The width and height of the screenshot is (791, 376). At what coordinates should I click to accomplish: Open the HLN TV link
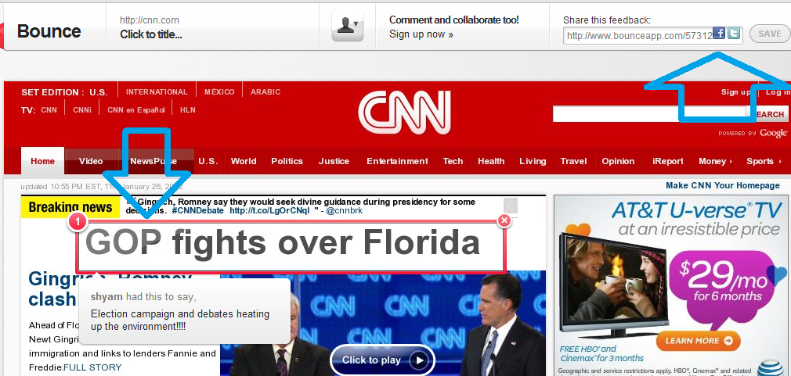tap(188, 109)
